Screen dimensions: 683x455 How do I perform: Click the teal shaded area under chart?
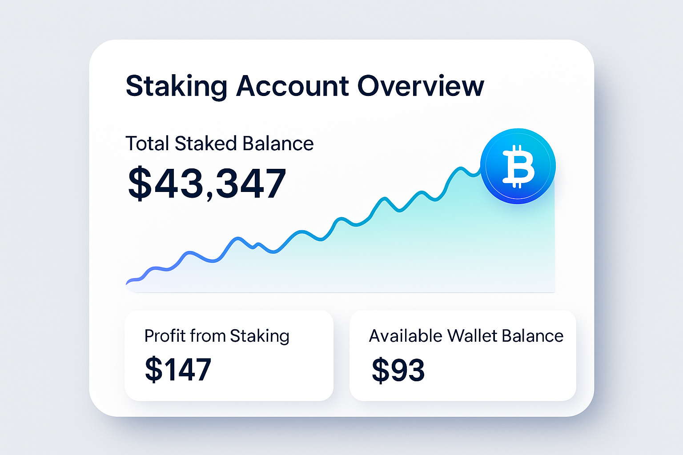[445, 249]
